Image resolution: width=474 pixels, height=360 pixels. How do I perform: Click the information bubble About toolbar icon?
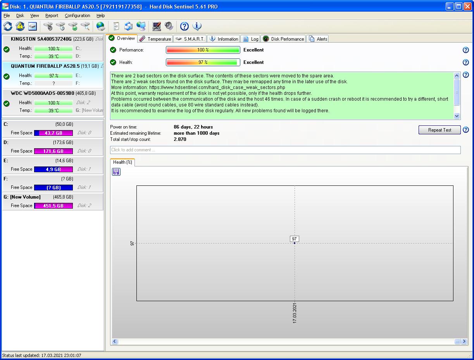(197, 26)
